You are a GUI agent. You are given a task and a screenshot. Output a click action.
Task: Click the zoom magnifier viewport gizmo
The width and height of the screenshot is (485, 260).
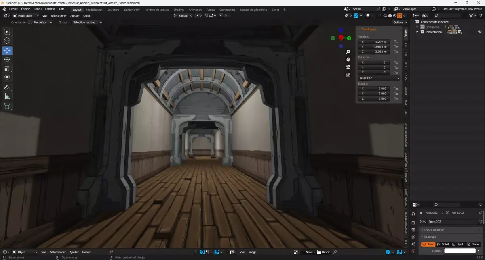[348, 52]
